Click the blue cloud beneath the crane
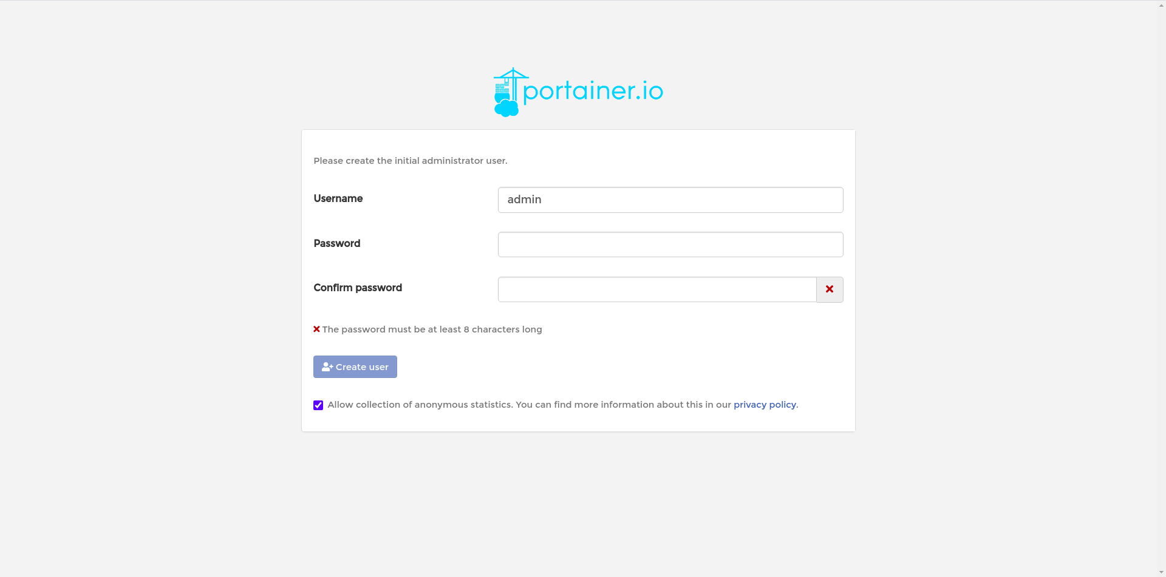 (x=506, y=108)
